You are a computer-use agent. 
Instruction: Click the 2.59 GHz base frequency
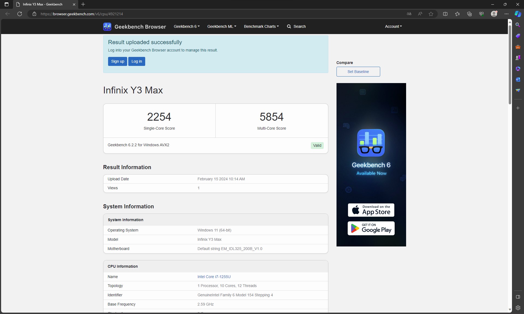click(206, 304)
